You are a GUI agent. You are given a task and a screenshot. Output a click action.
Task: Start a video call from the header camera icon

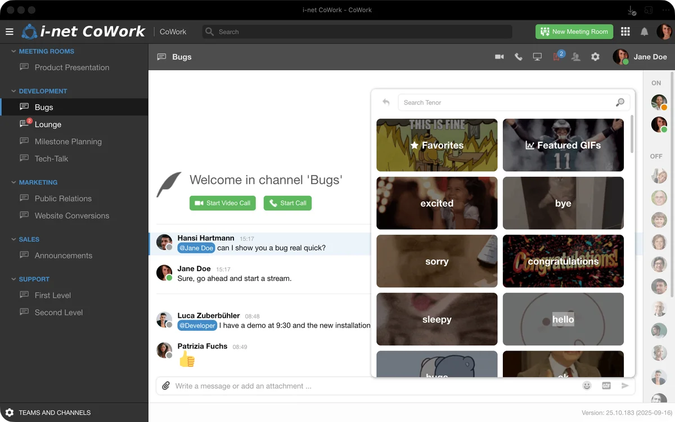coord(499,57)
